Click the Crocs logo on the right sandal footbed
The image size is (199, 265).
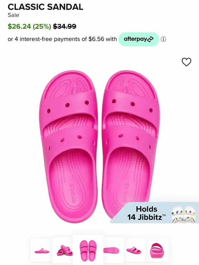tap(125, 192)
